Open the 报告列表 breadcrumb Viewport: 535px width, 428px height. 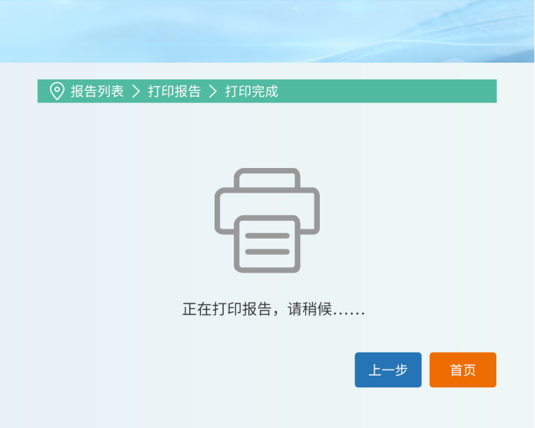click(97, 91)
